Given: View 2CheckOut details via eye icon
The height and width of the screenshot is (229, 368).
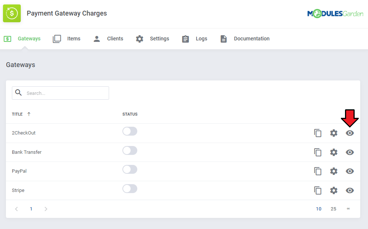Looking at the screenshot, I should point(350,133).
